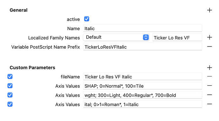This screenshot has height=121, width=219.
Task: Disable the fileName parameter checkbox
Action: pos(10,76)
